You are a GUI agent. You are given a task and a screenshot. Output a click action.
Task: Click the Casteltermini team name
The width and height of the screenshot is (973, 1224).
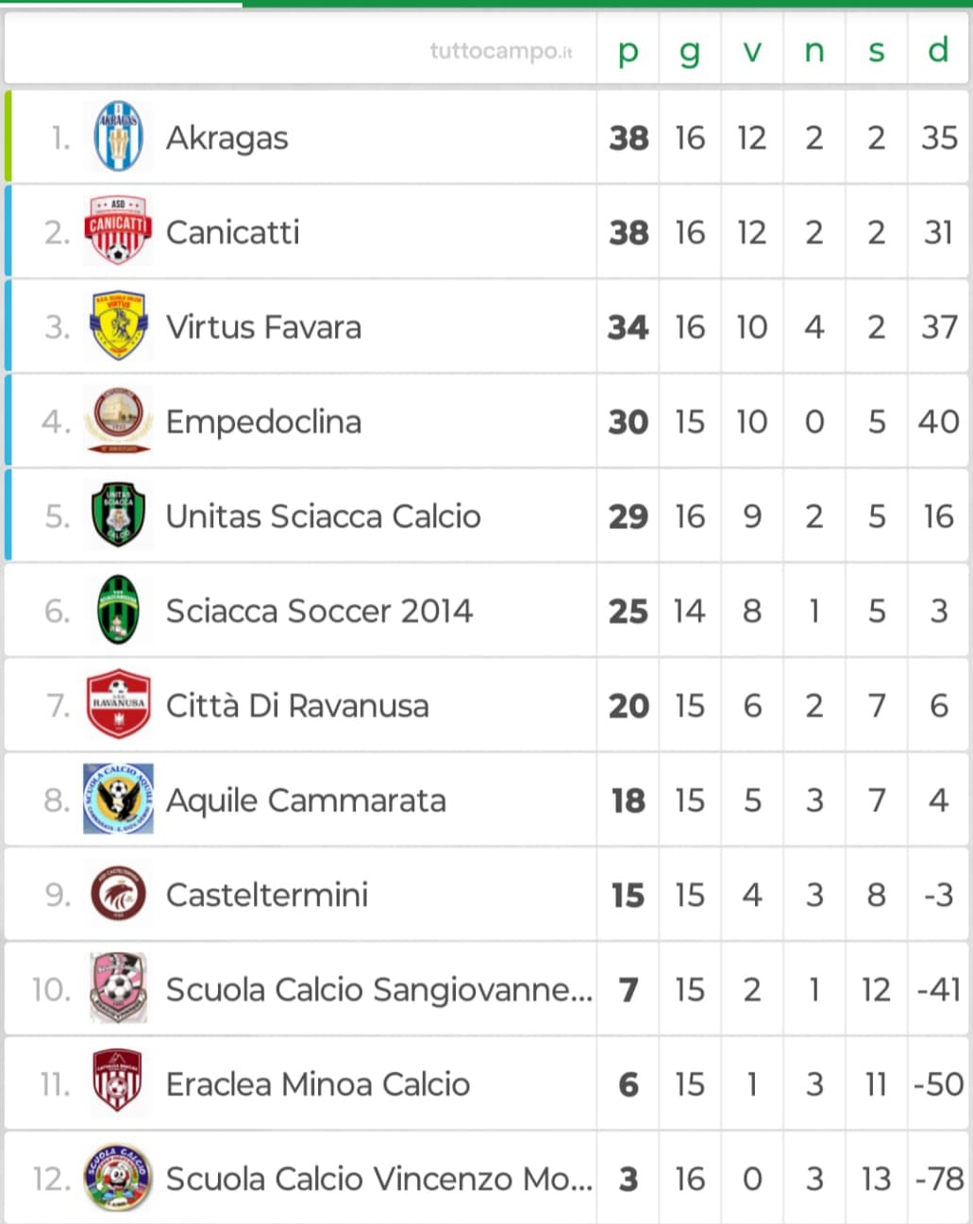tap(267, 895)
